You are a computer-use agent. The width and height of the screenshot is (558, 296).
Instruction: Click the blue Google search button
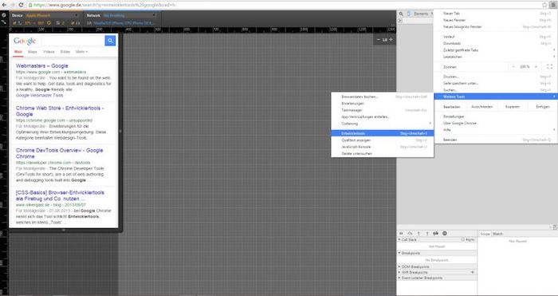tap(110, 41)
